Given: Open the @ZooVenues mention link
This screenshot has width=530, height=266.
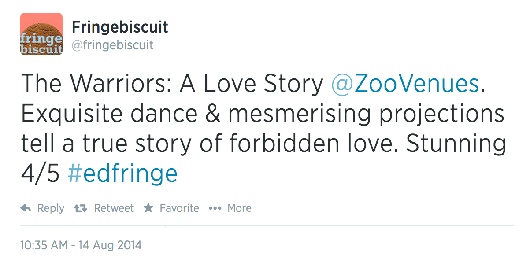Looking at the screenshot, I should tap(404, 84).
